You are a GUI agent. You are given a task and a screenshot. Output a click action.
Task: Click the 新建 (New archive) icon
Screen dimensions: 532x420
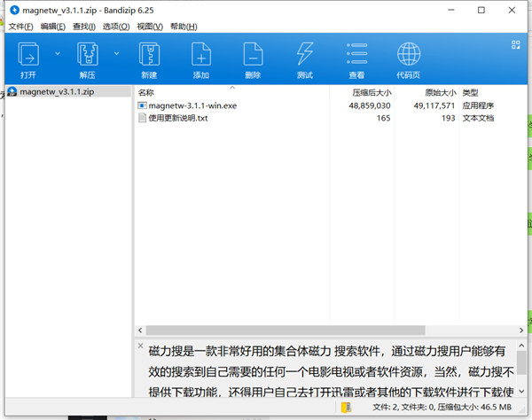[149, 53]
